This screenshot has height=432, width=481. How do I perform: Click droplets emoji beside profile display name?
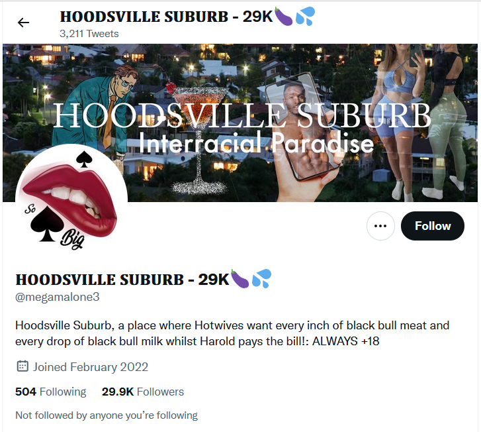click(261, 279)
